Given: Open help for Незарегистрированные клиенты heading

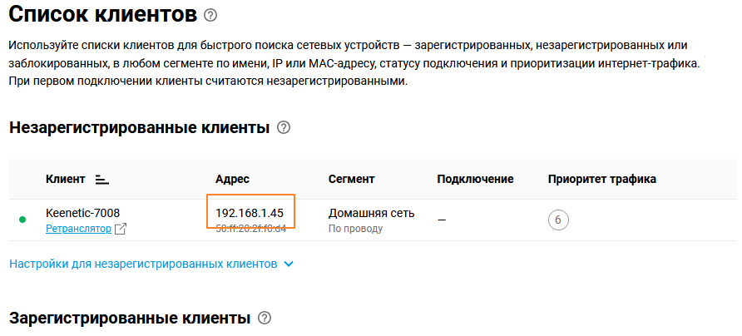Looking at the screenshot, I should pos(284,128).
